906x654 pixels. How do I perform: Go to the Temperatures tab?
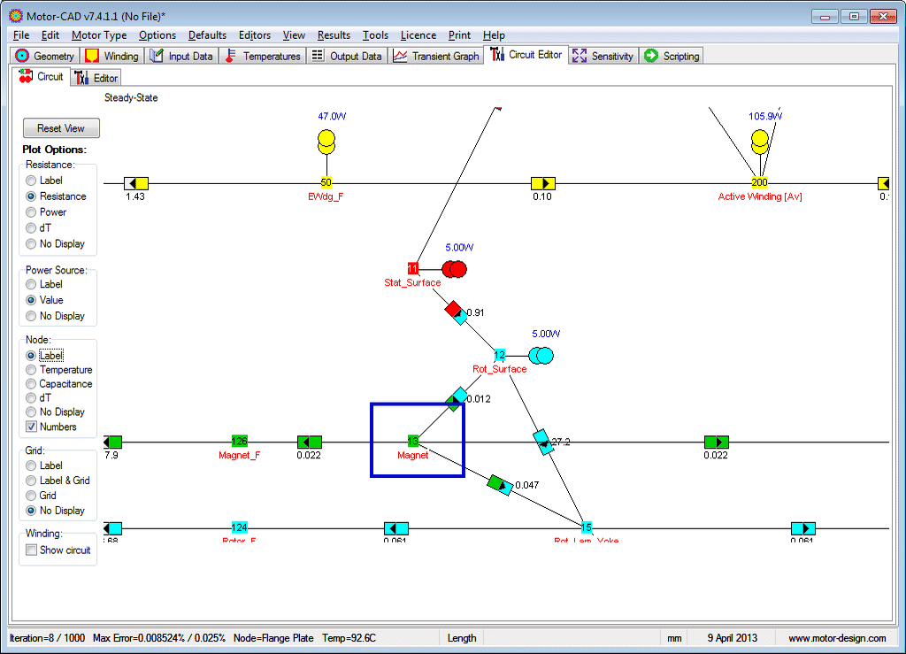coord(263,56)
